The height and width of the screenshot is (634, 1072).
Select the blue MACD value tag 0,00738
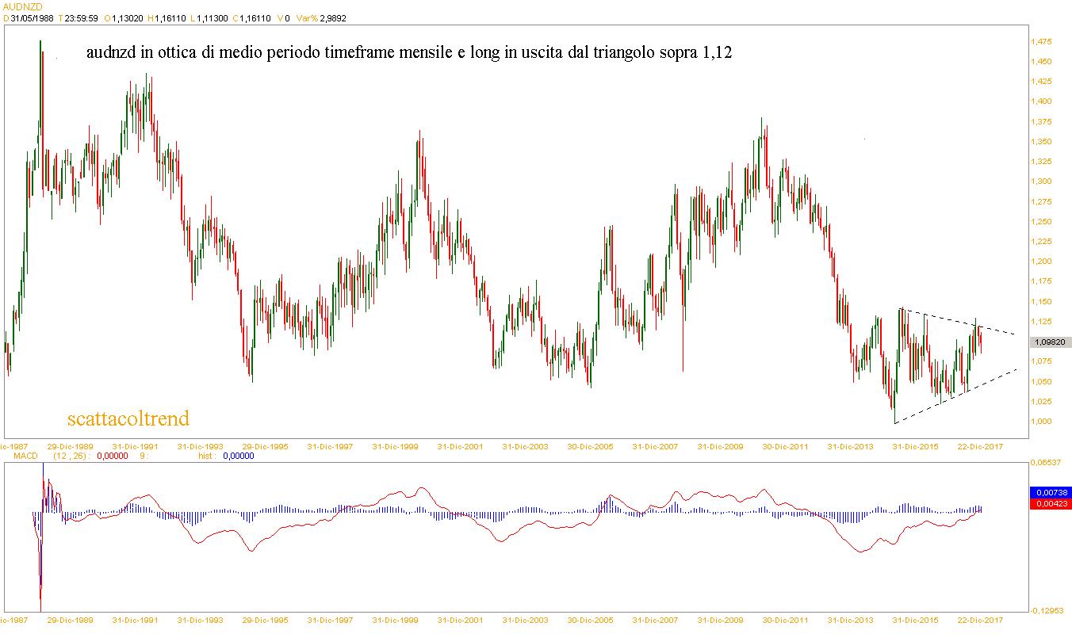(x=1050, y=493)
